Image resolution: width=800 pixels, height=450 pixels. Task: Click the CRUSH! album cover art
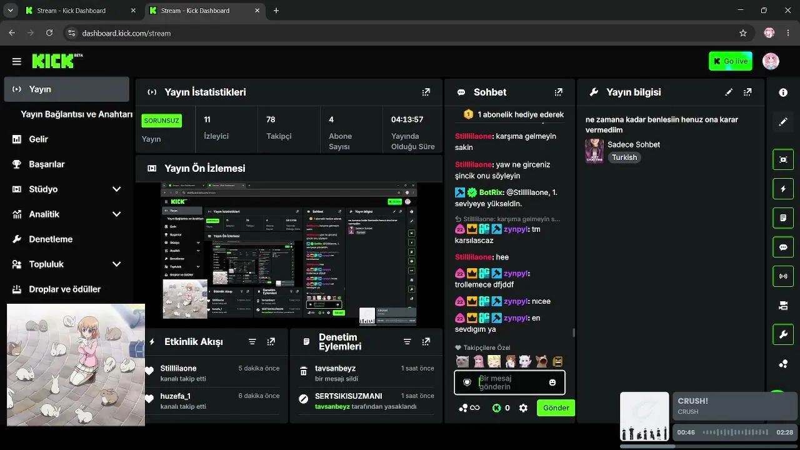click(x=644, y=416)
